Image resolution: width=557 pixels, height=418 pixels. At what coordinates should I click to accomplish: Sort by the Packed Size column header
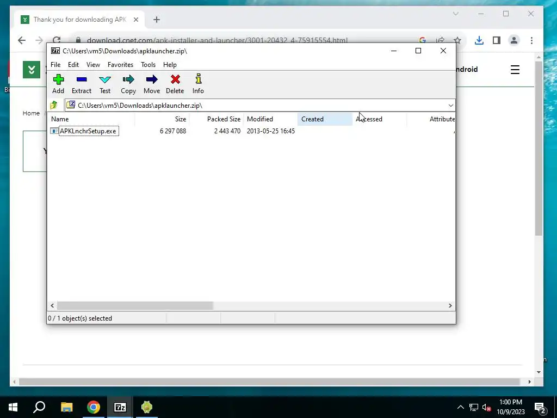pos(216,119)
